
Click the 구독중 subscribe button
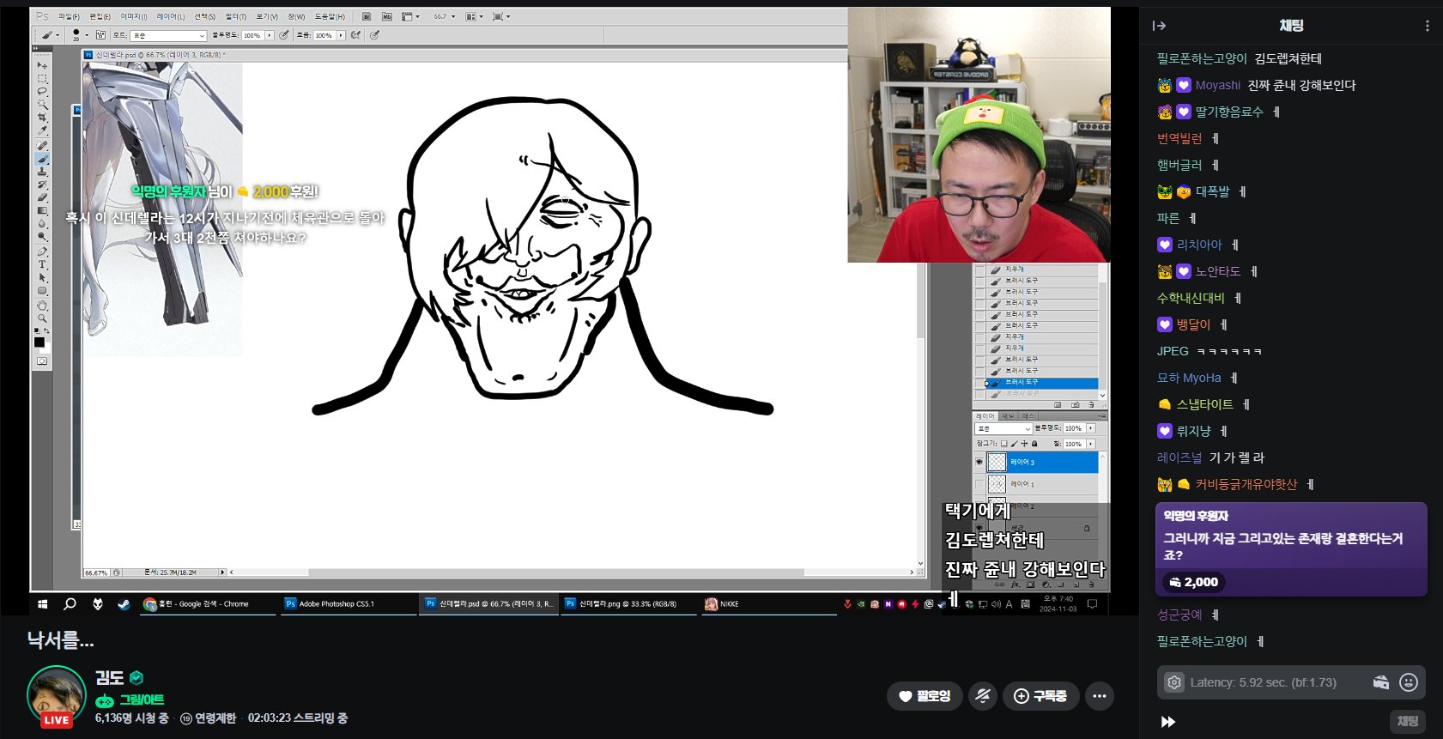(x=1040, y=696)
